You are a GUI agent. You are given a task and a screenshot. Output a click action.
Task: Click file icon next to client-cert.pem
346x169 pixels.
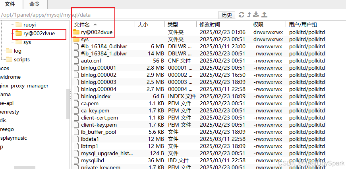point(76,118)
